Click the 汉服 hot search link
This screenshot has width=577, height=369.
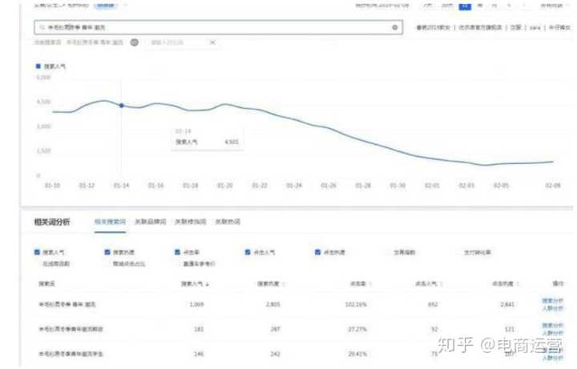515,27
